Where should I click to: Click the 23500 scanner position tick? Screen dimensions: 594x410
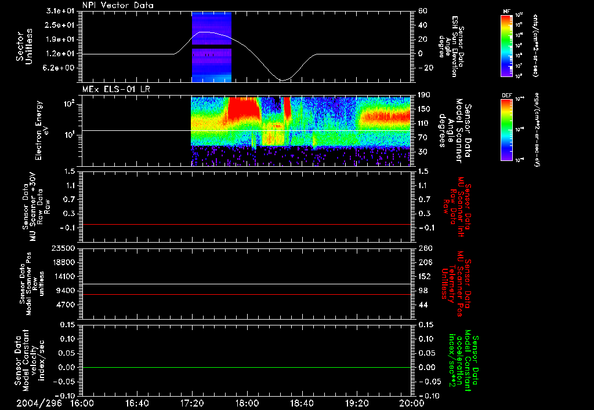pos(63,248)
